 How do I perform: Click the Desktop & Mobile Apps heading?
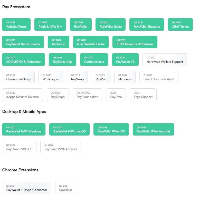[x=24, y=111]
